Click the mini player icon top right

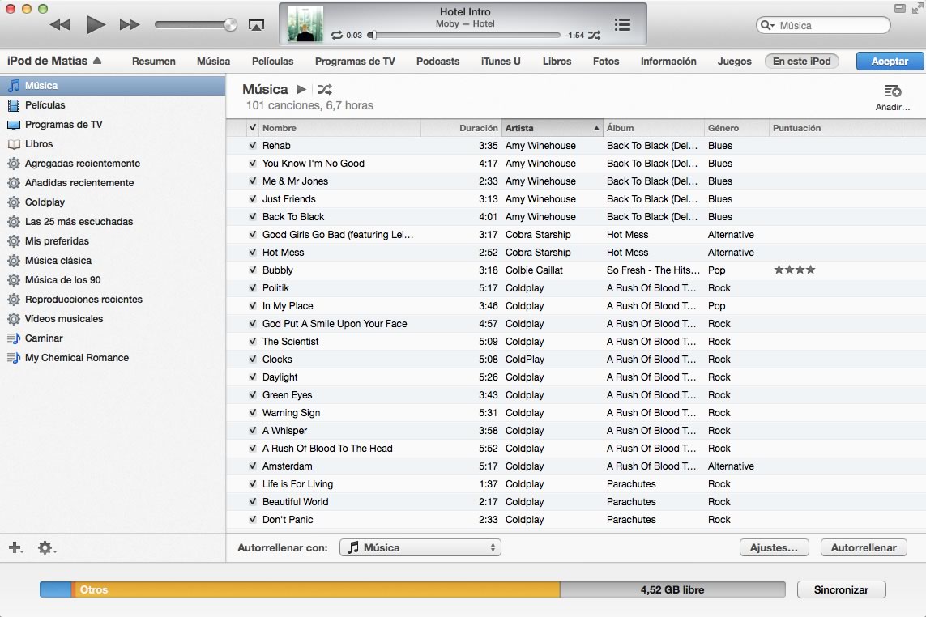click(x=900, y=8)
